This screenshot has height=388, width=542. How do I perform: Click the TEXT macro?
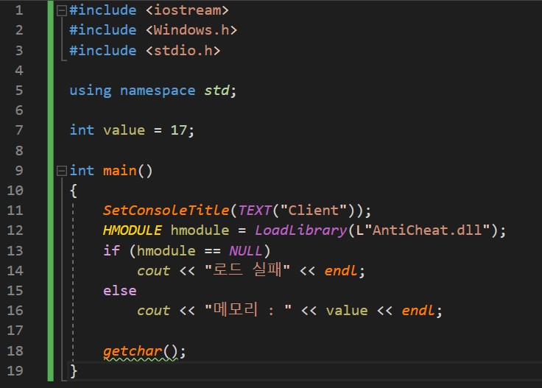[255, 211]
